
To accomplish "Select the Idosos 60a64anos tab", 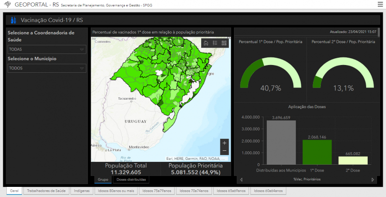I will pyautogui.click(x=268, y=191).
